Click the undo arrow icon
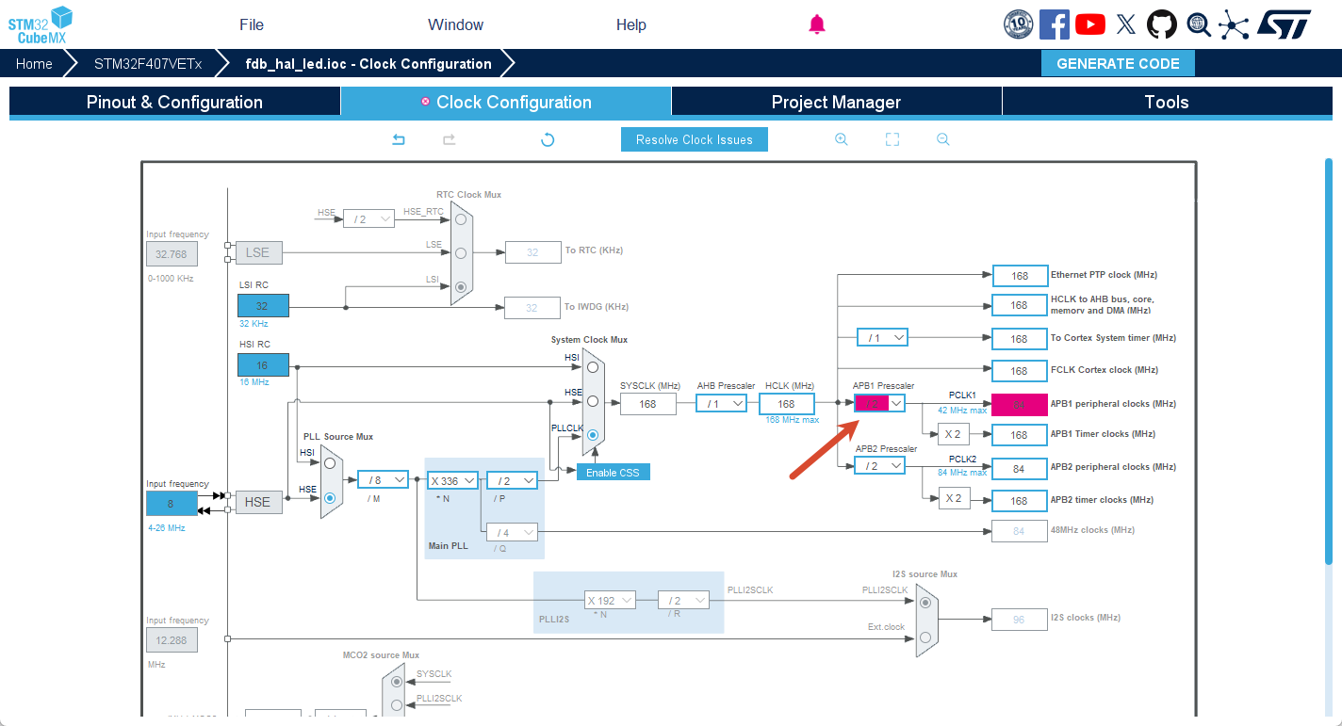Viewport: 1342px width, 726px height. point(399,139)
